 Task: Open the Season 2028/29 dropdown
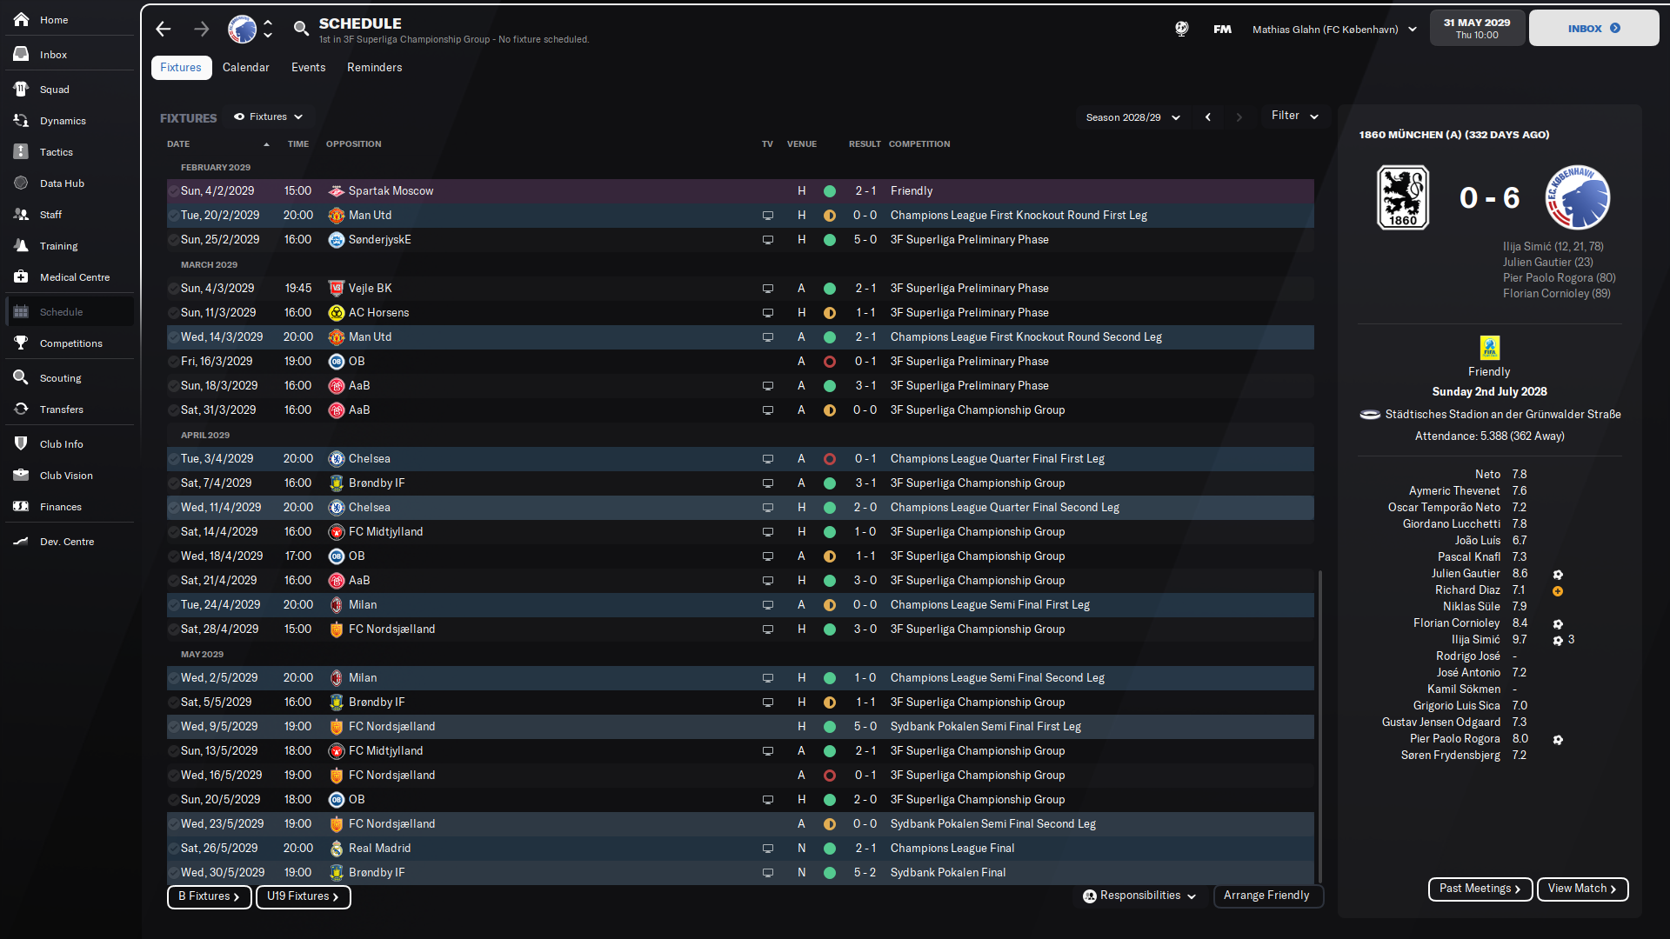1132,117
